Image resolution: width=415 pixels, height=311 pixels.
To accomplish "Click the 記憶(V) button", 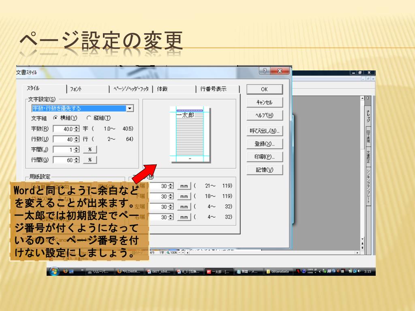I will [264, 170].
